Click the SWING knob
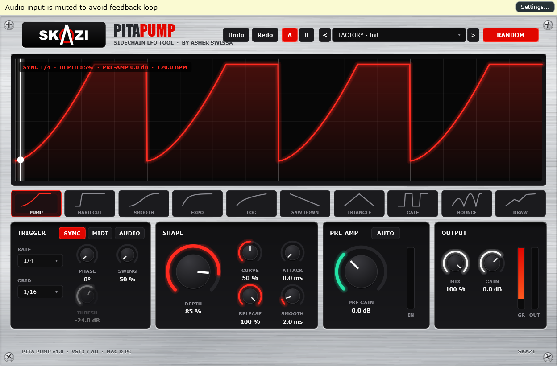 (x=127, y=255)
